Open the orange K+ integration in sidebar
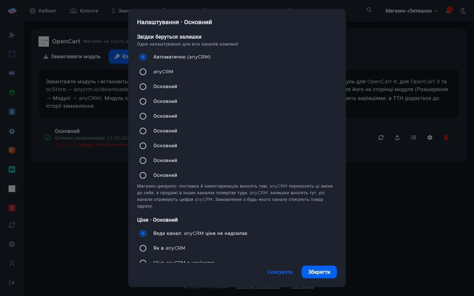Screen dimensions: 474x296 [12, 150]
